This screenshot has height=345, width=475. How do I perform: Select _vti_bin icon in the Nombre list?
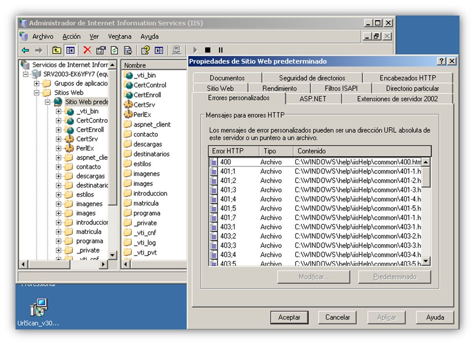click(x=129, y=75)
